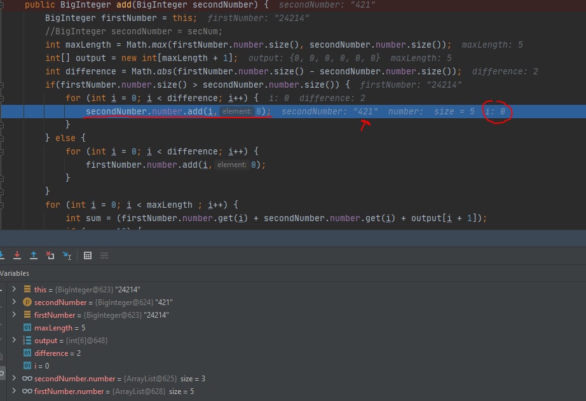Screen dimensions: 586x401
Task: Expand the firstNumber variable node
Action: click(x=14, y=315)
